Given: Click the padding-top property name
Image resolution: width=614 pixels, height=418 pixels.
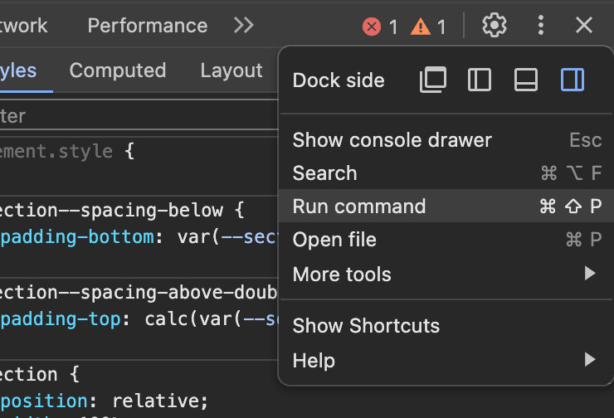Looking at the screenshot, I should 61,319.
